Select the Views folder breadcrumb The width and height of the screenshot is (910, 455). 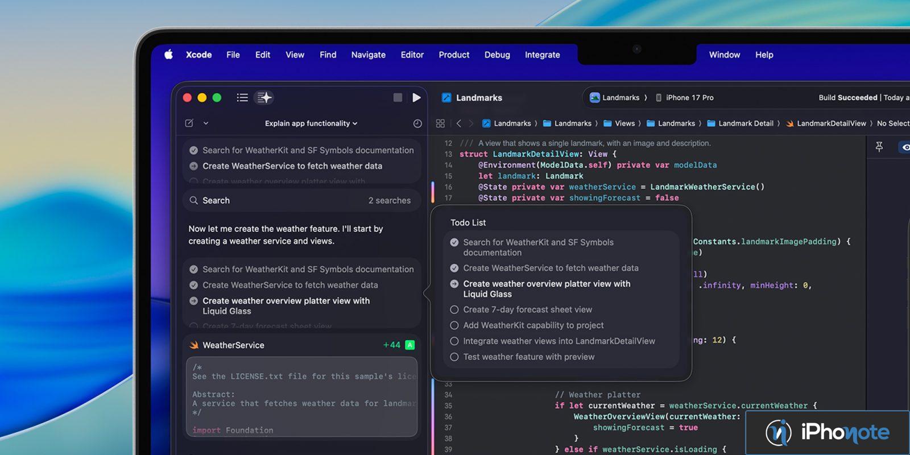point(619,123)
